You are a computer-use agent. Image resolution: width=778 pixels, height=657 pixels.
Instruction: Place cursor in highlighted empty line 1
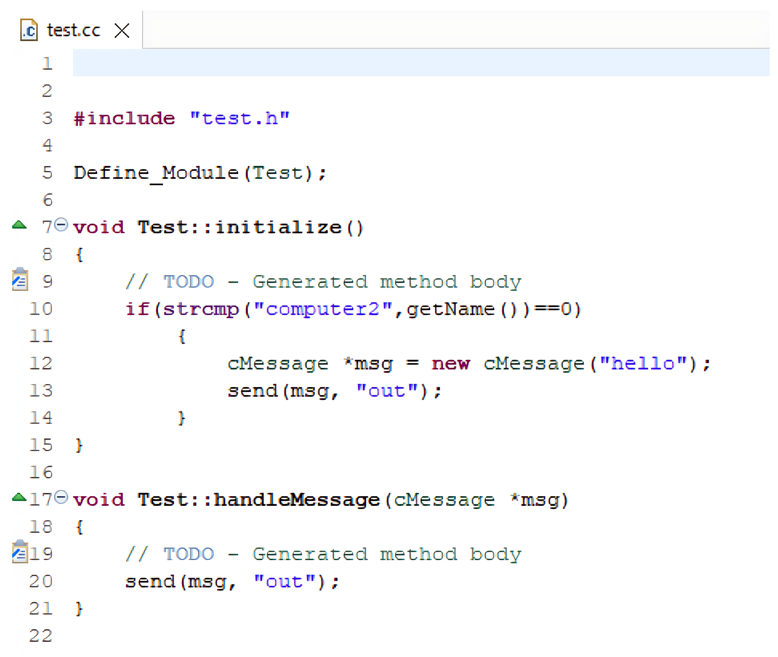point(421,63)
